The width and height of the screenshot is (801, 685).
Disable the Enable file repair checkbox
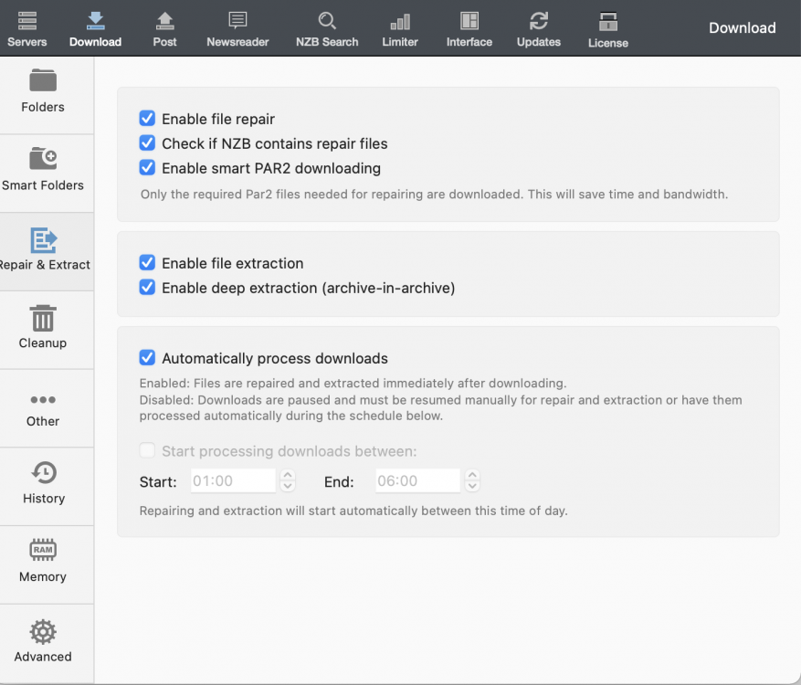[x=147, y=119]
